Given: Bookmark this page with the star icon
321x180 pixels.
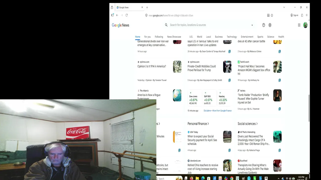Looking at the screenshot, I should [x=272, y=15].
